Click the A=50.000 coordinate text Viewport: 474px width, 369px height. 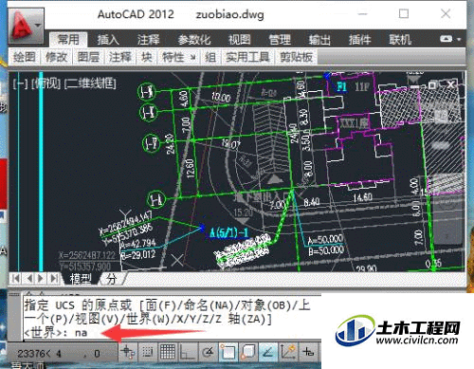point(325,240)
